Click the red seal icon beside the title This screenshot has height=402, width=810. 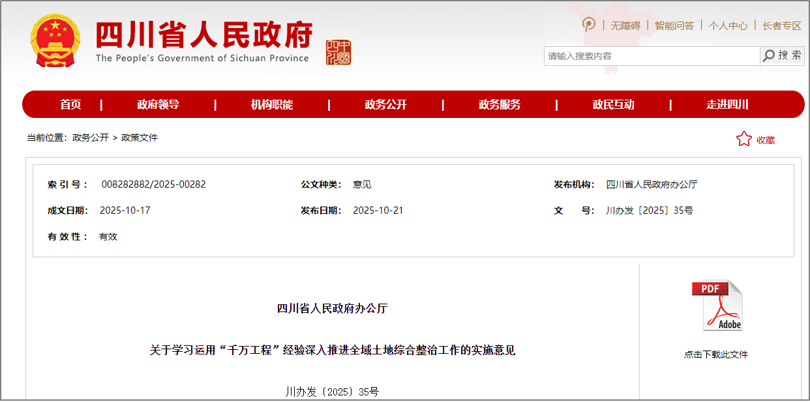coord(338,52)
